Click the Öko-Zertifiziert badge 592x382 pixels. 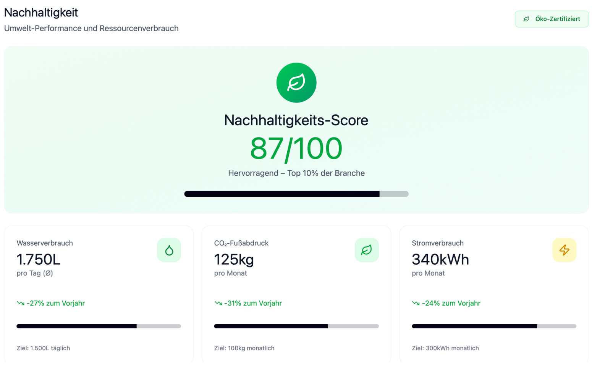552,19
